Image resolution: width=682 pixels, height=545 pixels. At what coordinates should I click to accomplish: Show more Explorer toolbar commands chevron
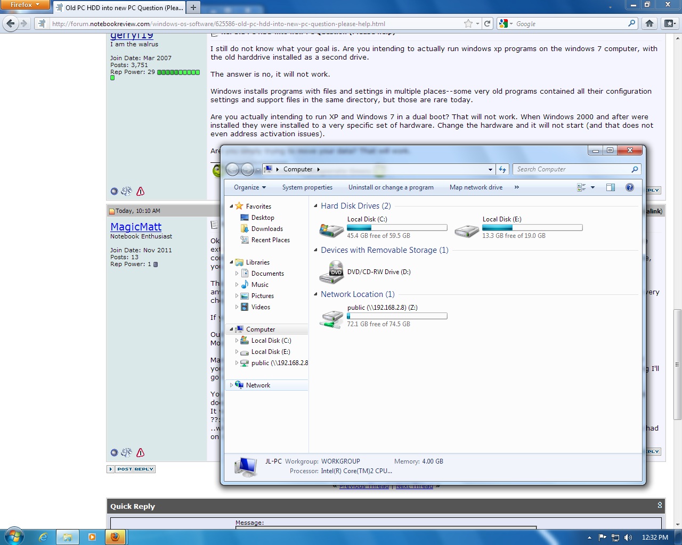[516, 187]
